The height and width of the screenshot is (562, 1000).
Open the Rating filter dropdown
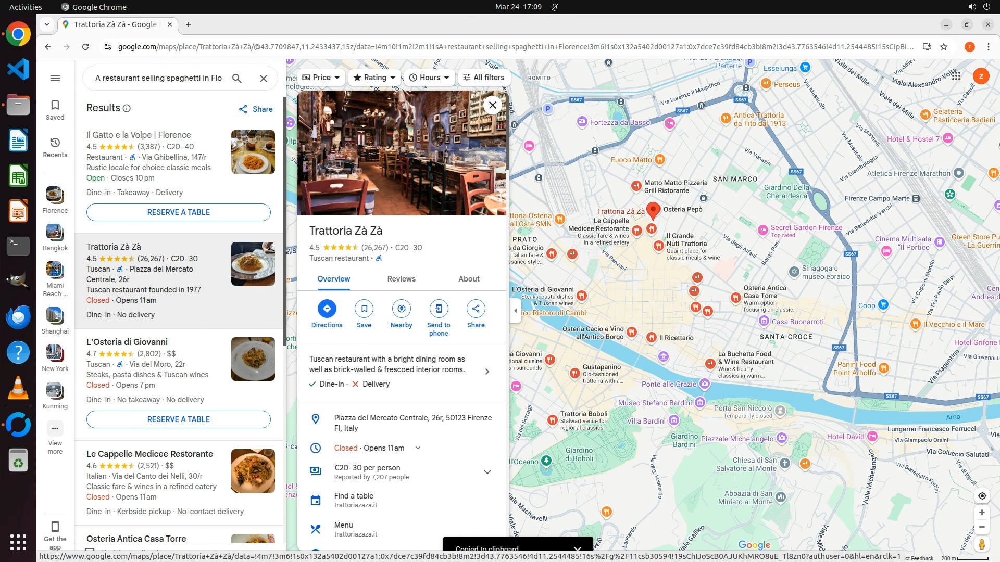point(374,78)
